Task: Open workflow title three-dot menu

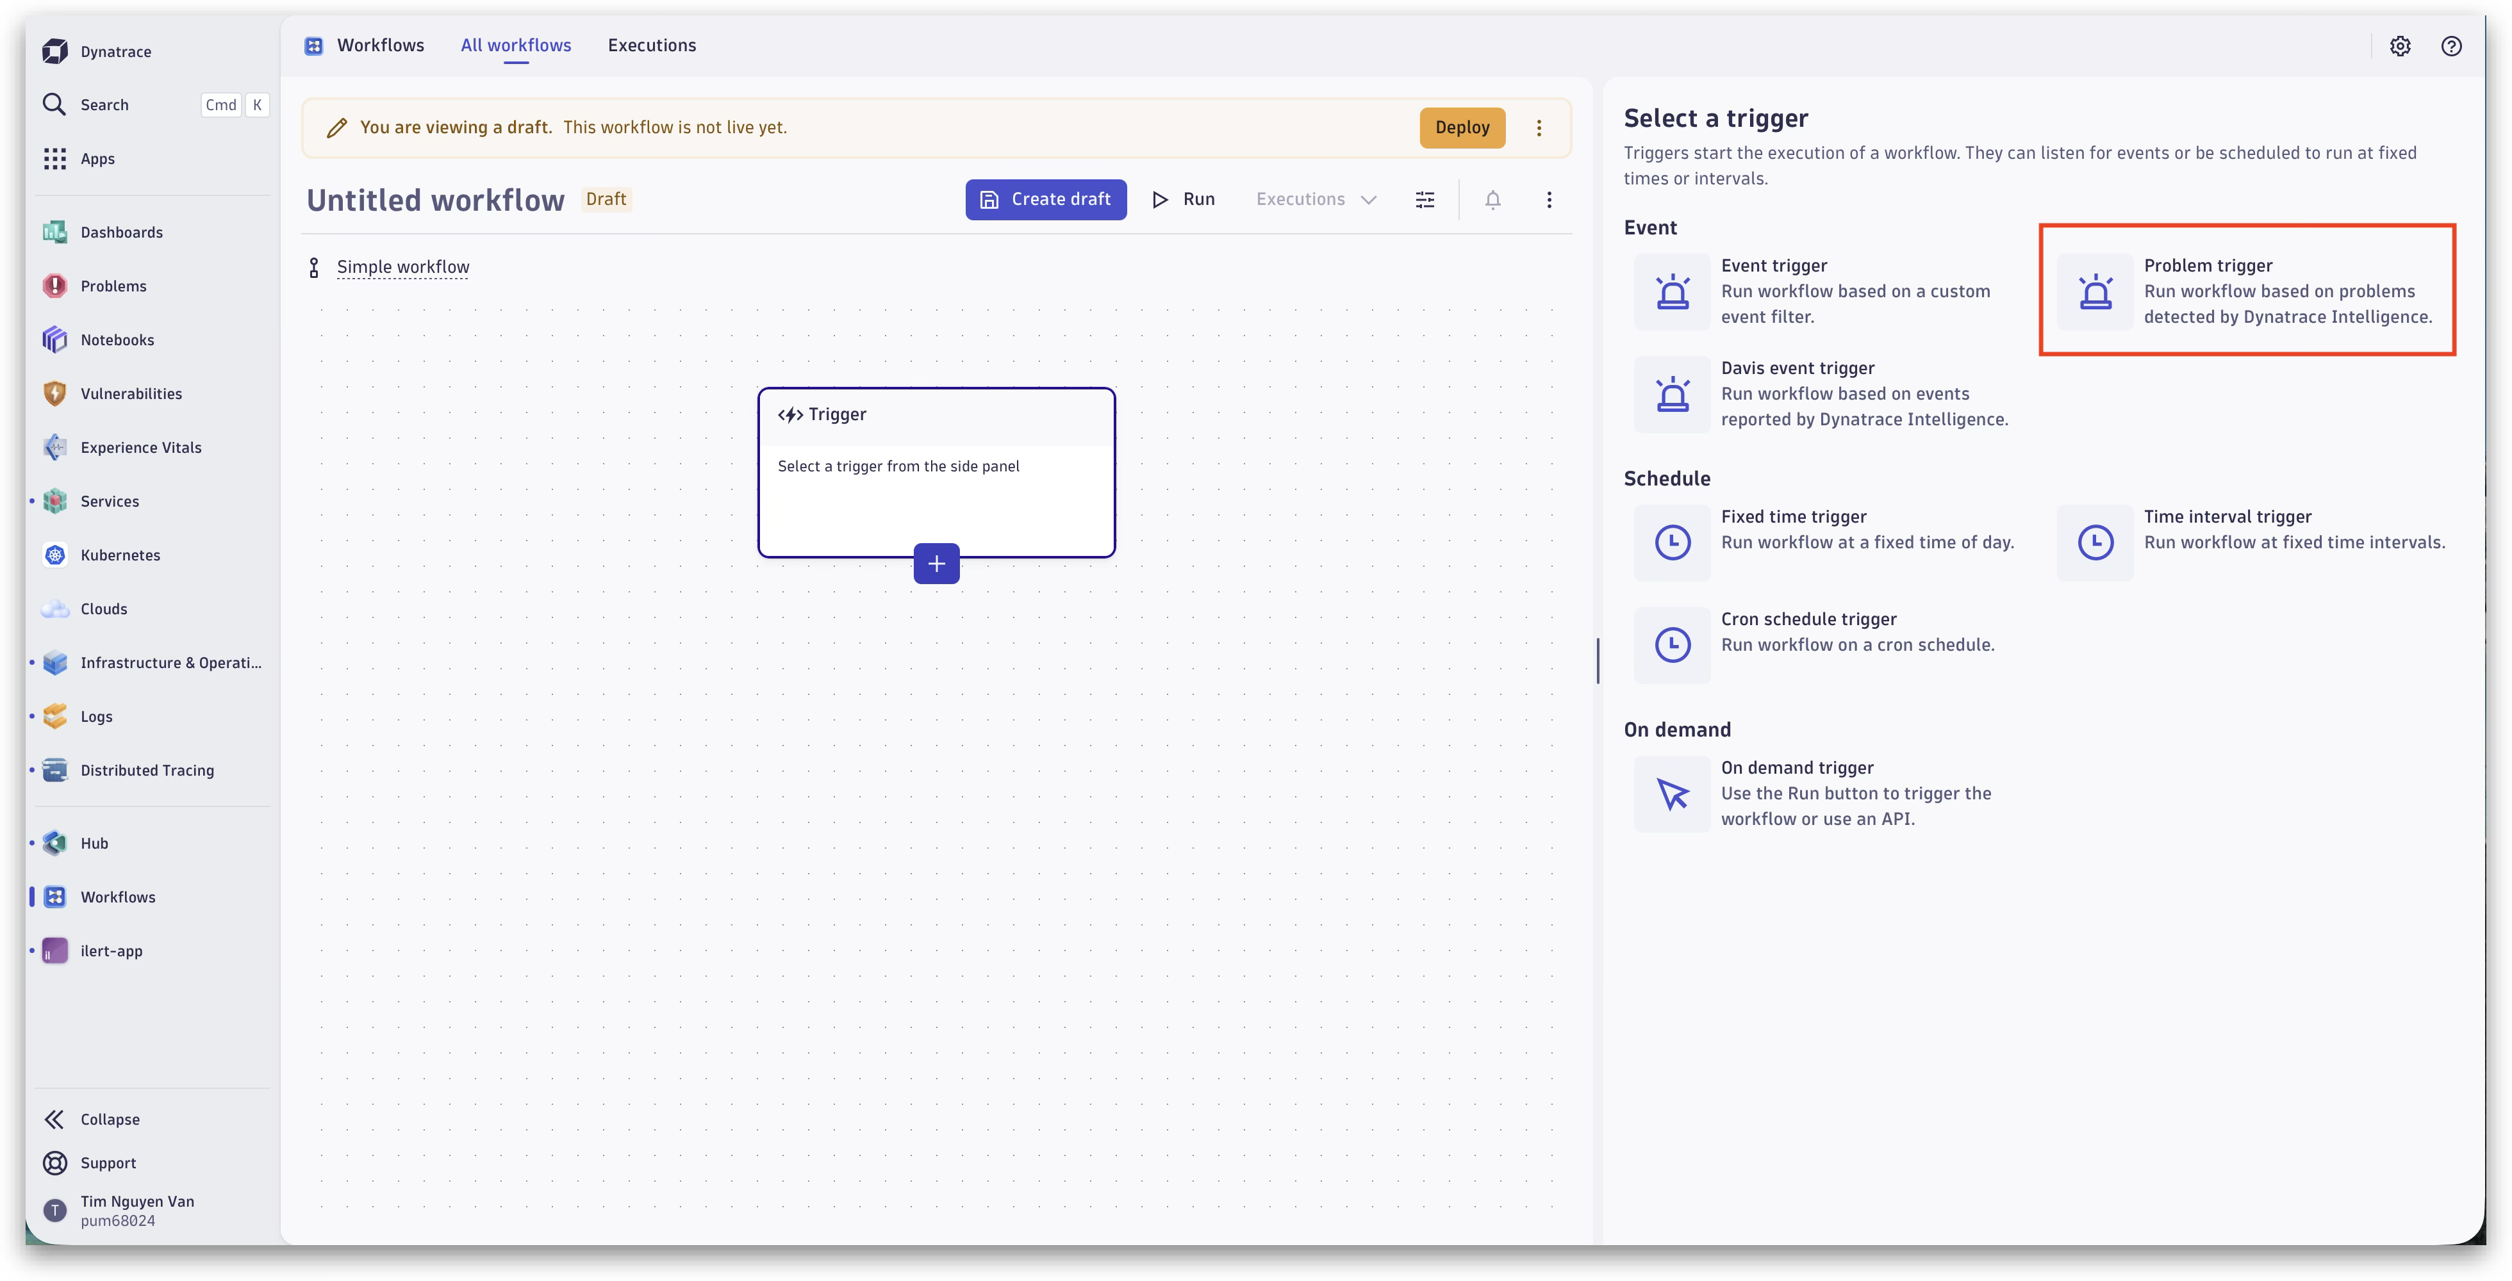Action: (x=1549, y=200)
